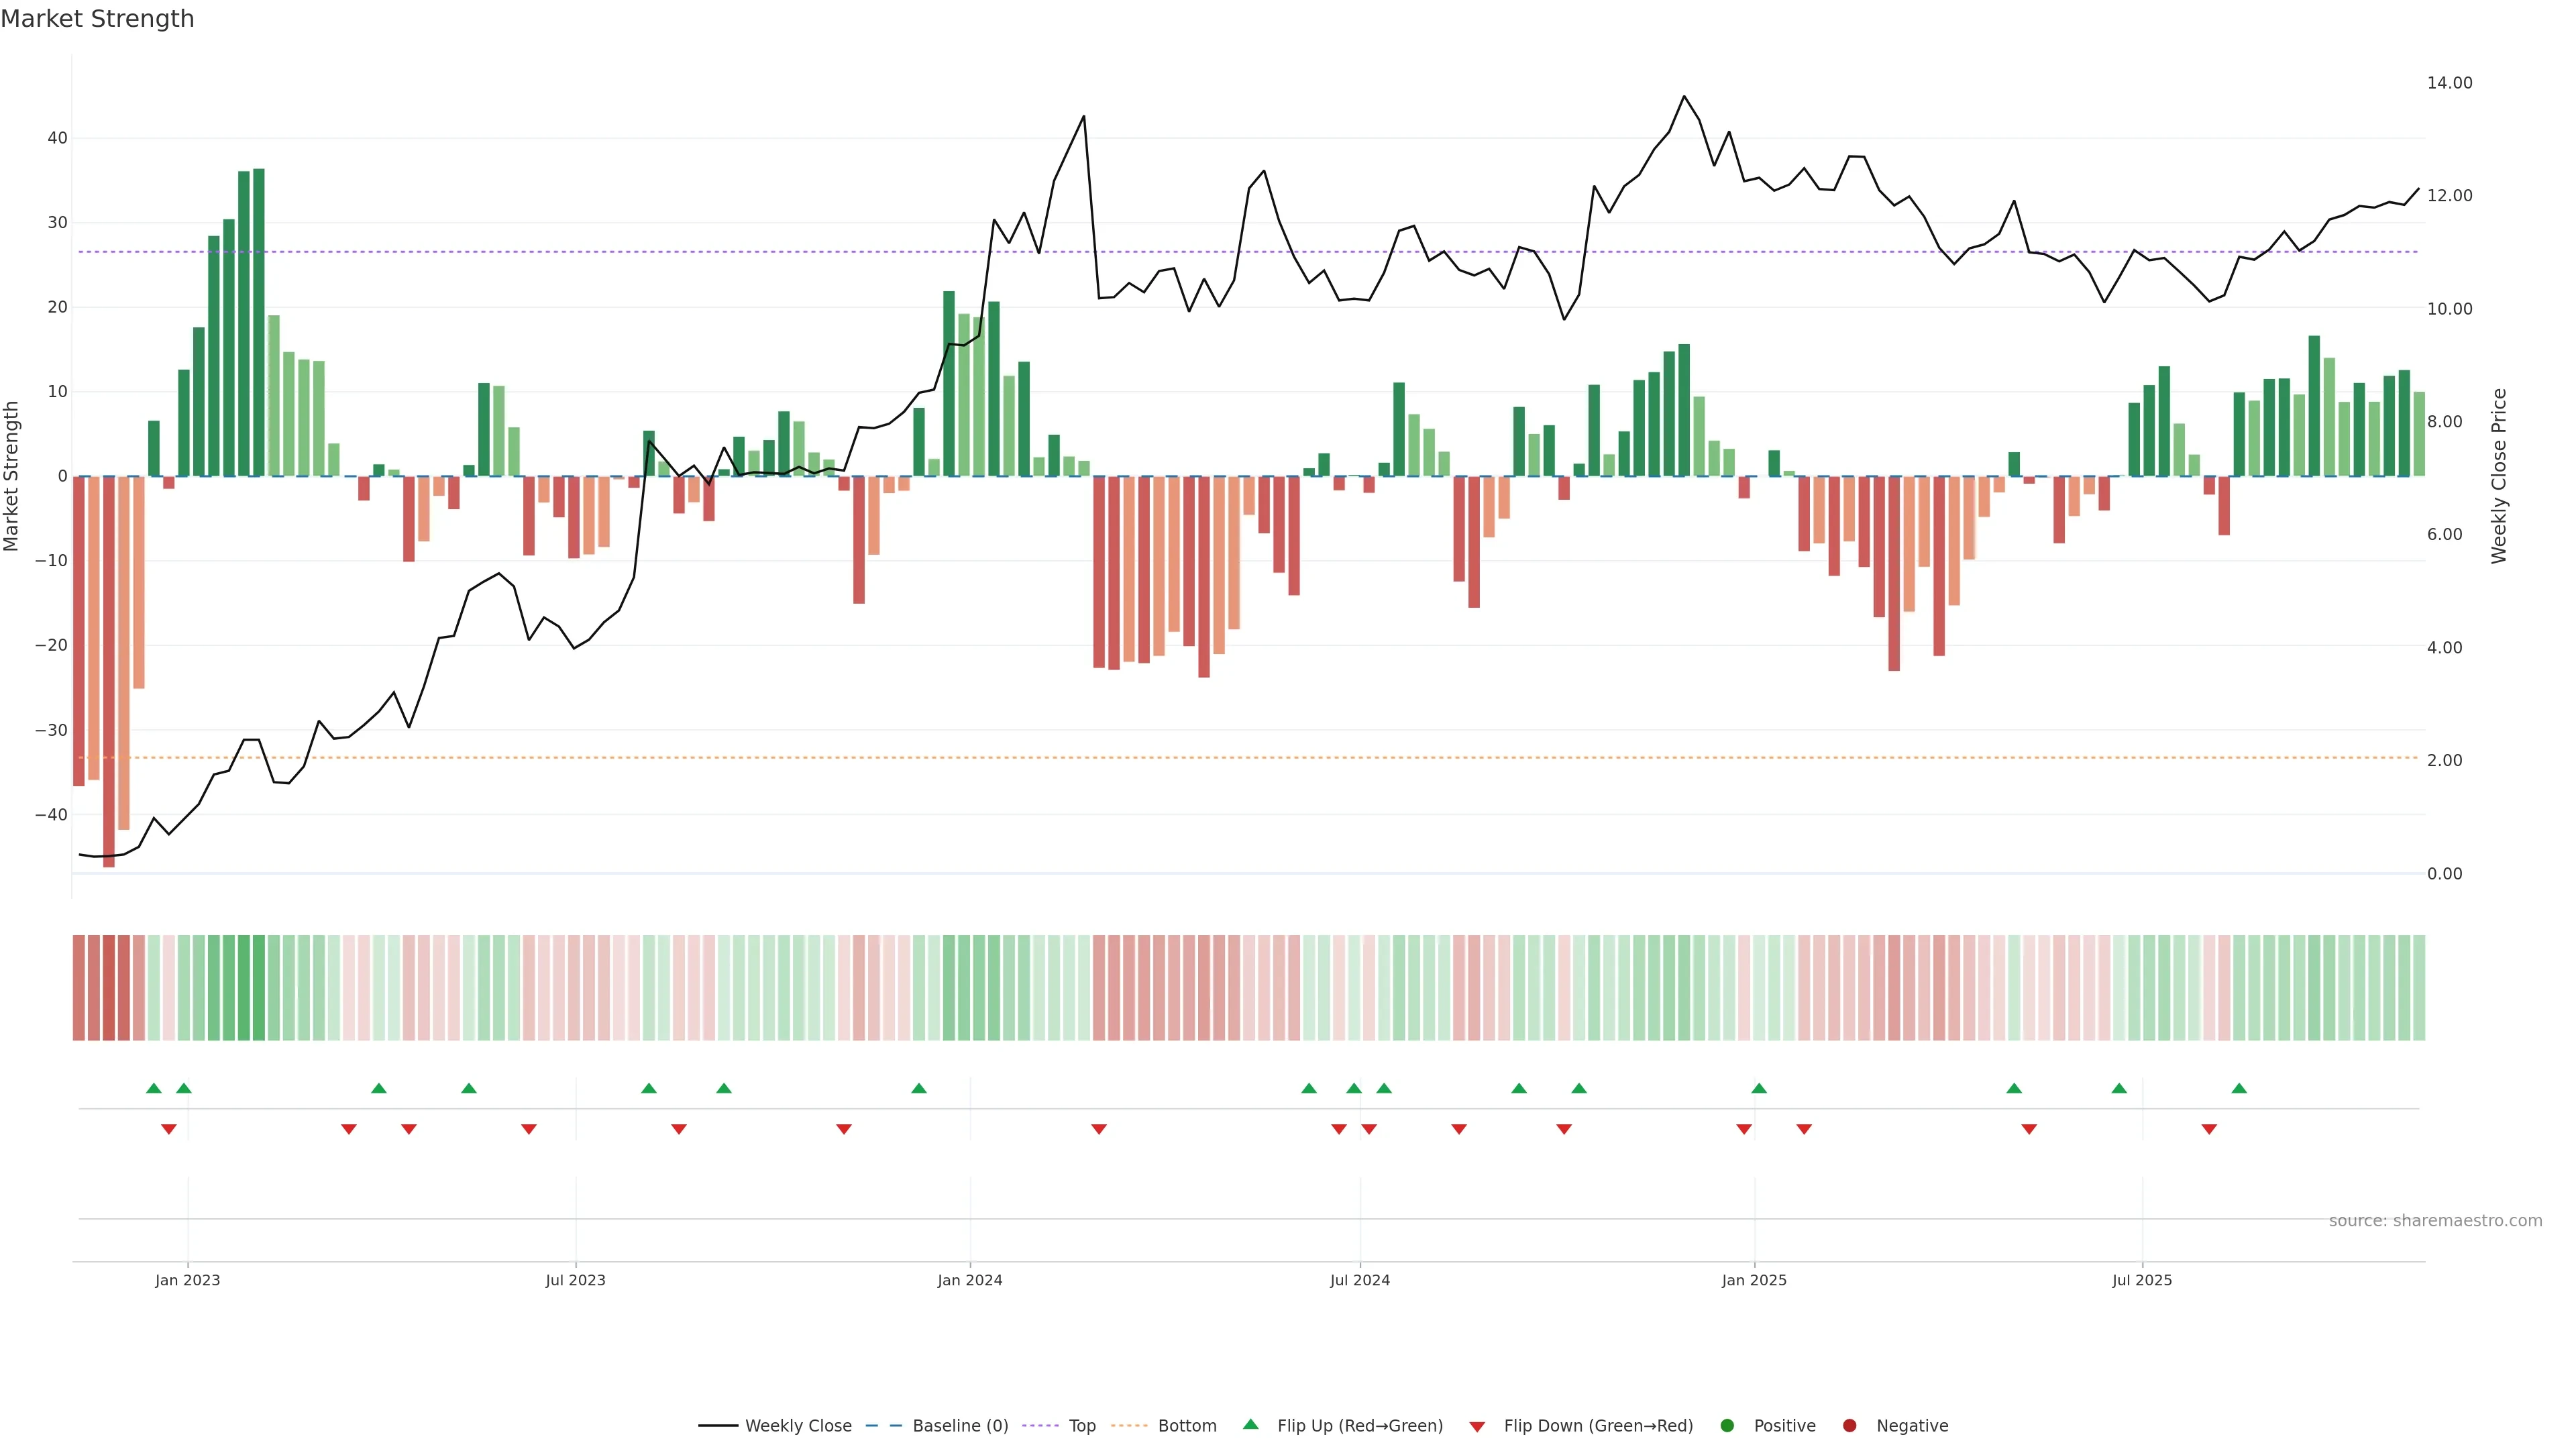The image size is (2576, 1449).
Task: Click the source: sharemaestro.com text
Action: point(2435,1221)
